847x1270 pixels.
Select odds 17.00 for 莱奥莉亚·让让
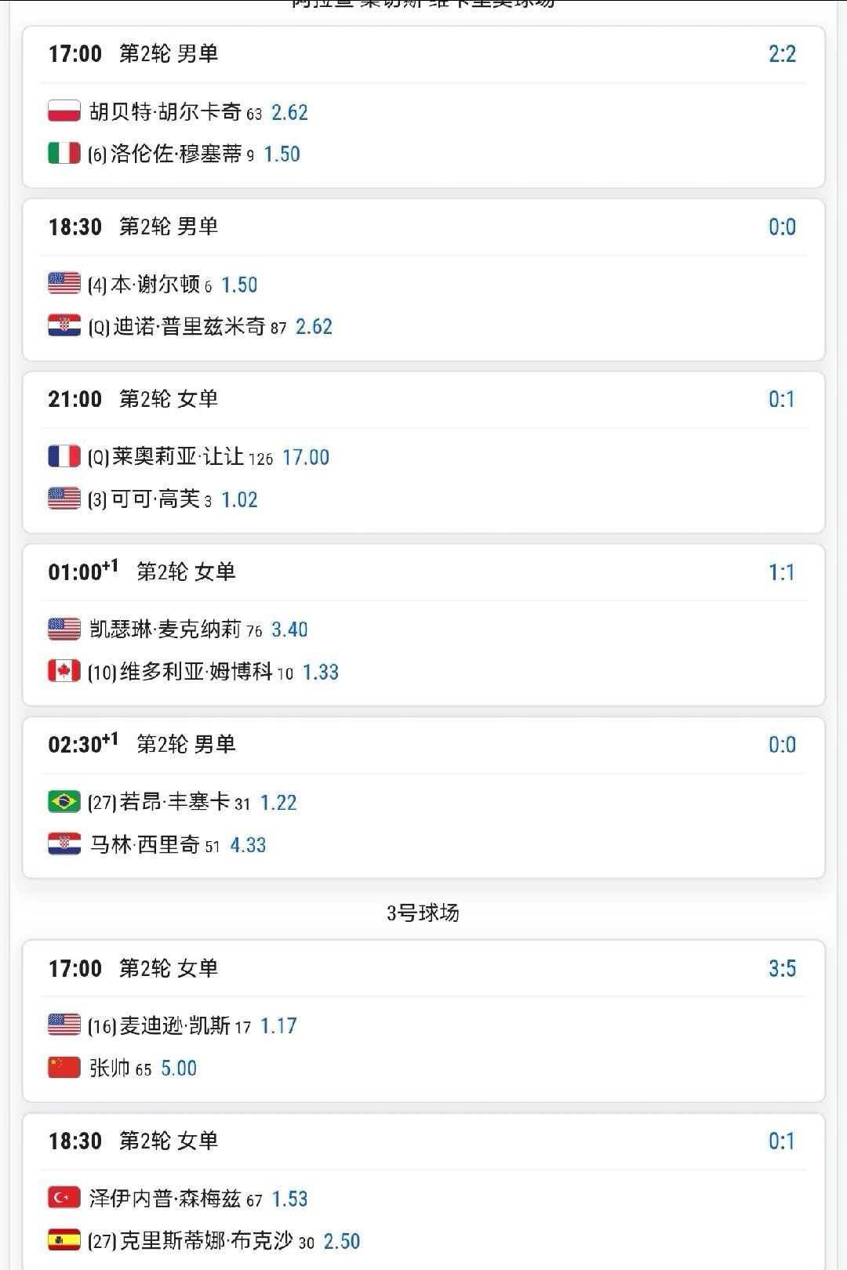coord(306,457)
